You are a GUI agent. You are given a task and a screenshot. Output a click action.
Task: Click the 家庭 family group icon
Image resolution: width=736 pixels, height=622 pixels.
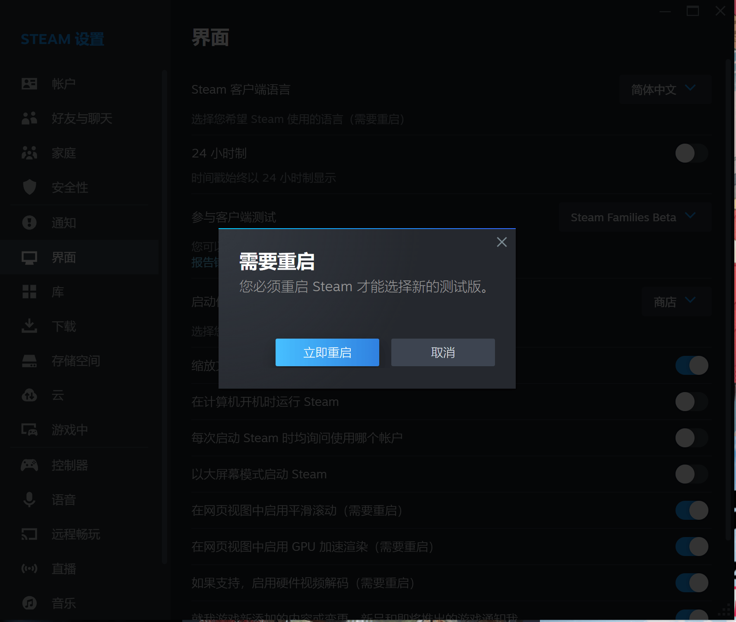pos(29,153)
